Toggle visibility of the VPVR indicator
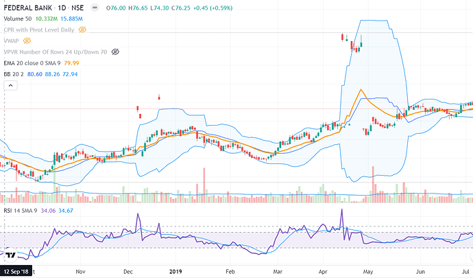The width and height of the screenshot is (473, 278). tap(115, 52)
